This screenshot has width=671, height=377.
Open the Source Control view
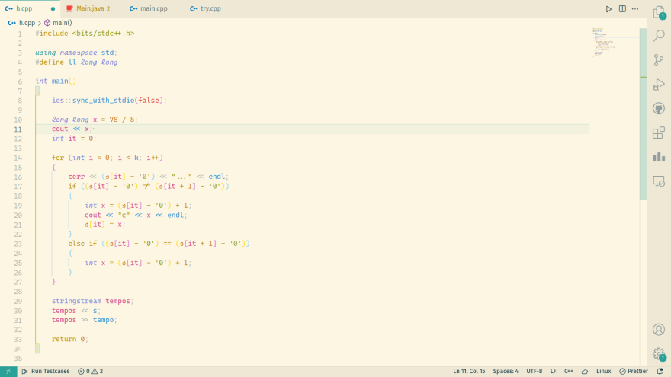coord(659,60)
